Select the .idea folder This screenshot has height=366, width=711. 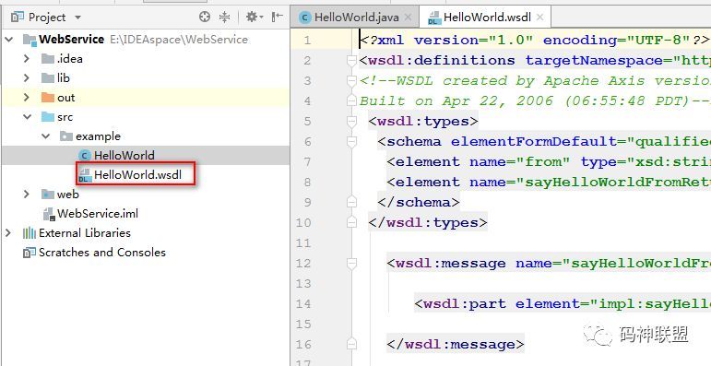click(x=70, y=58)
